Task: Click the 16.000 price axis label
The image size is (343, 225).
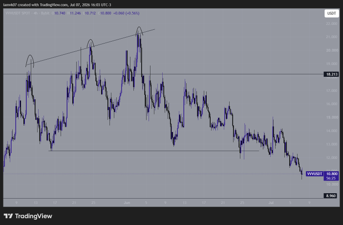Action: tap(331, 104)
